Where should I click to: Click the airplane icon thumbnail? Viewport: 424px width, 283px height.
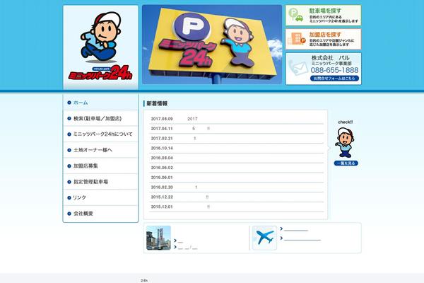click(x=264, y=238)
